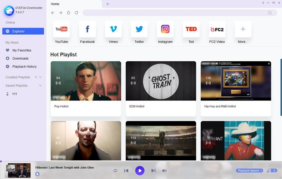Reload the page with the refresh icon

click(77, 13)
